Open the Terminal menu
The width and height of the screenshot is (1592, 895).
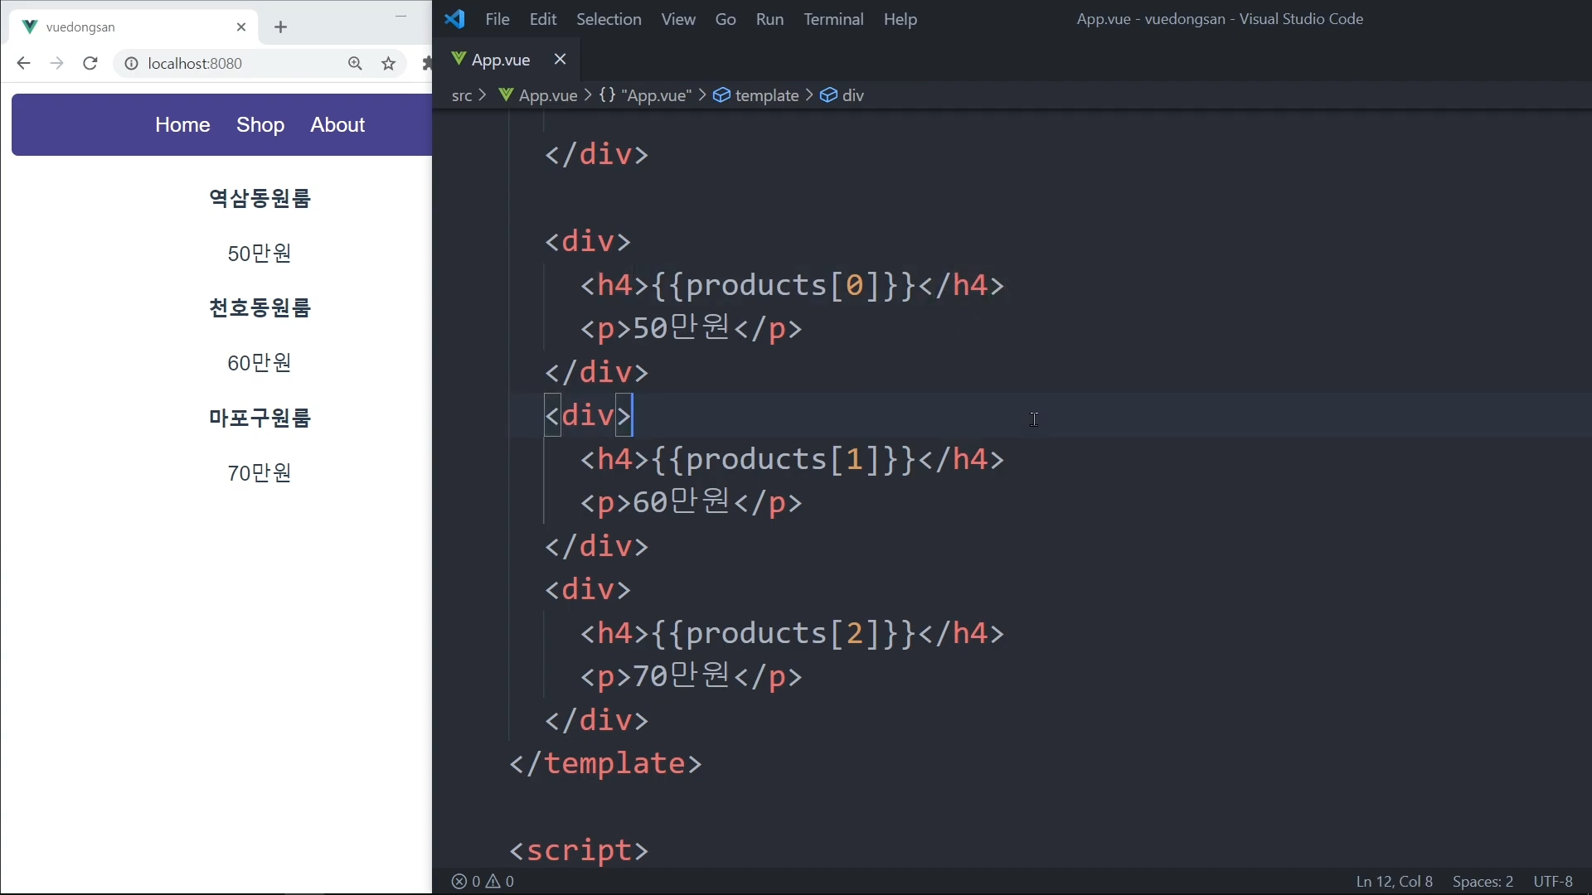click(x=832, y=19)
